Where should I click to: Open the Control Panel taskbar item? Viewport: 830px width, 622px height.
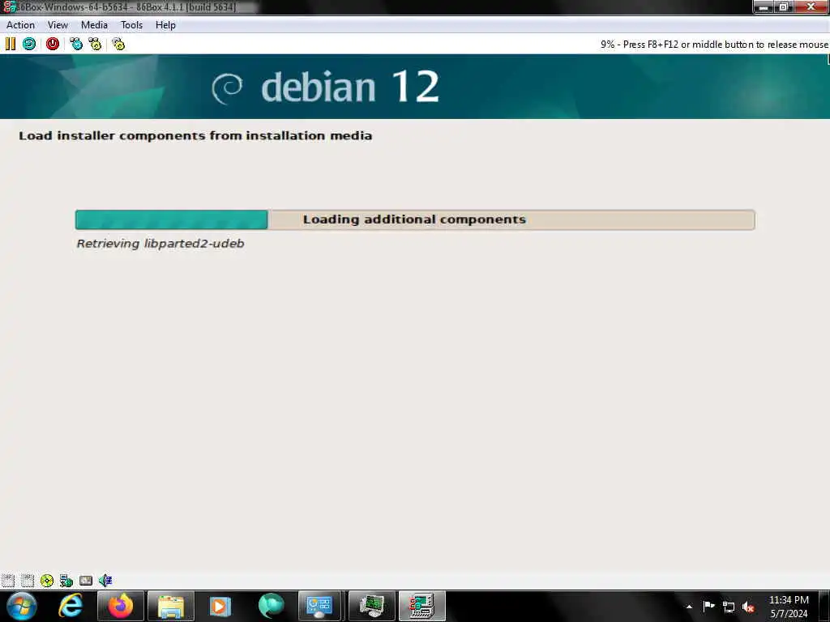coord(319,606)
